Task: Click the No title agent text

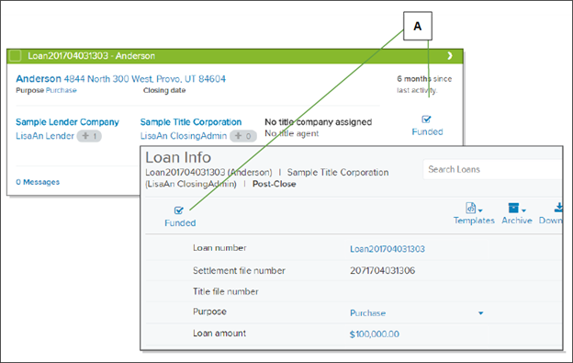Action: coord(292,134)
